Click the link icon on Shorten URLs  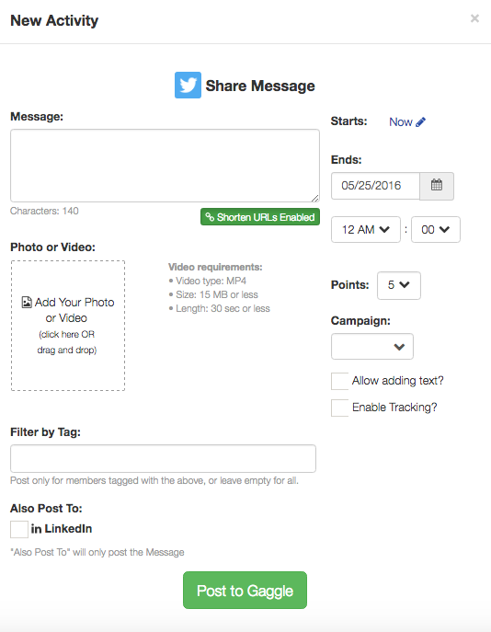tap(210, 217)
